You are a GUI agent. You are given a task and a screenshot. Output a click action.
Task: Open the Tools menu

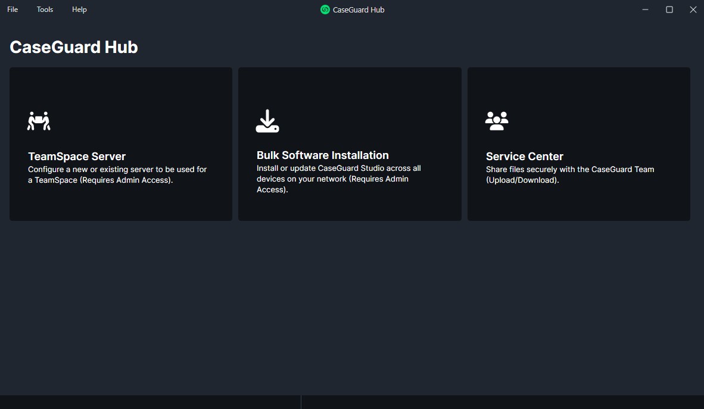[x=45, y=10]
